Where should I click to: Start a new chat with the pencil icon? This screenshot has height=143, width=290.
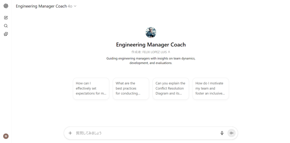[6, 18]
